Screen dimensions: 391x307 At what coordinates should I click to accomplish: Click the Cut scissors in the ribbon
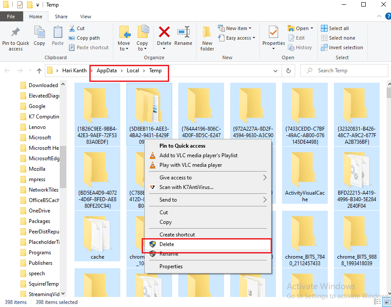72,28
